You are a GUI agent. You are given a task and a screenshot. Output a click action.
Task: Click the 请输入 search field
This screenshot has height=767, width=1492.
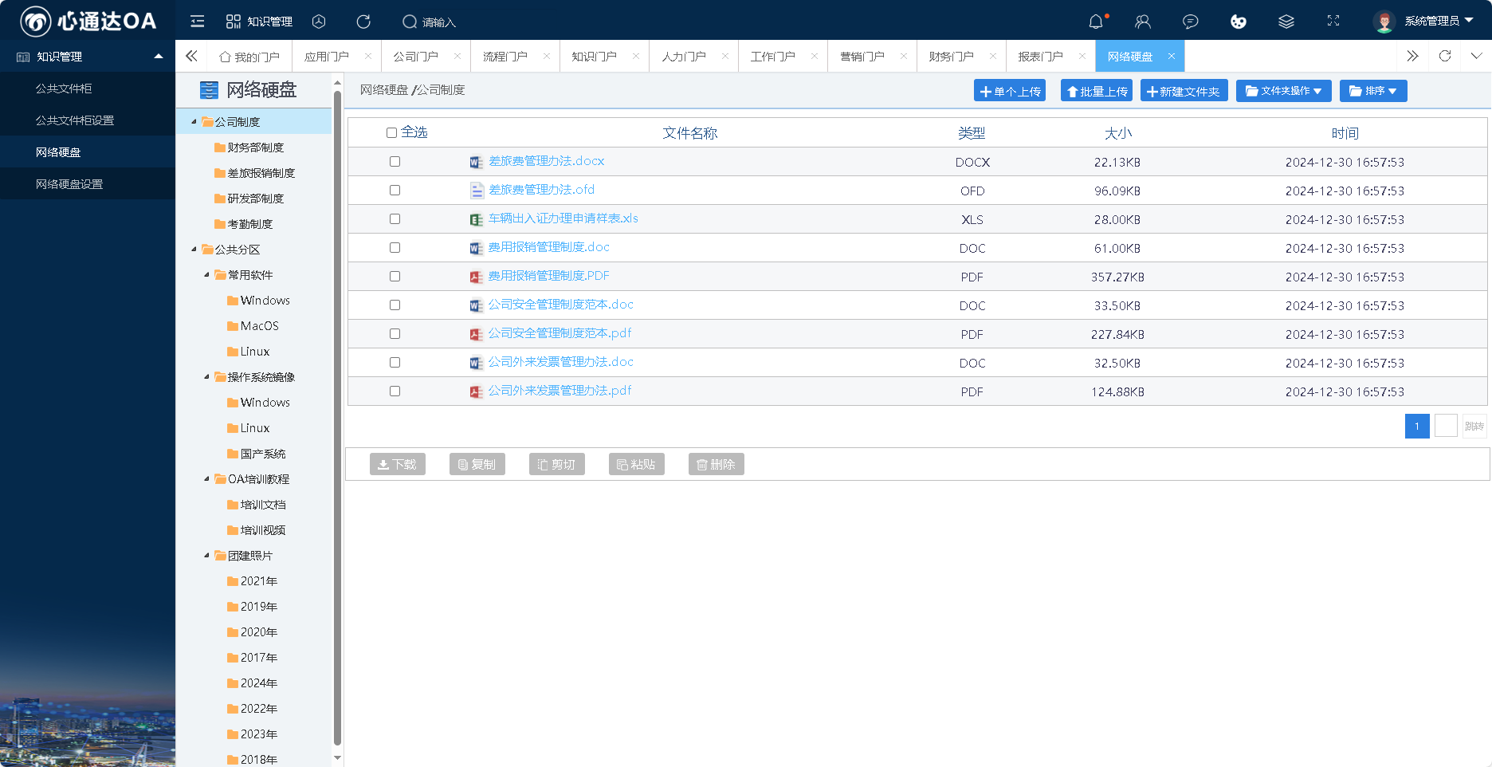click(x=439, y=22)
